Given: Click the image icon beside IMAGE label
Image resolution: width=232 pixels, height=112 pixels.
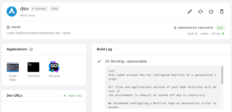Looking at the screenshot, I should [8, 27].
